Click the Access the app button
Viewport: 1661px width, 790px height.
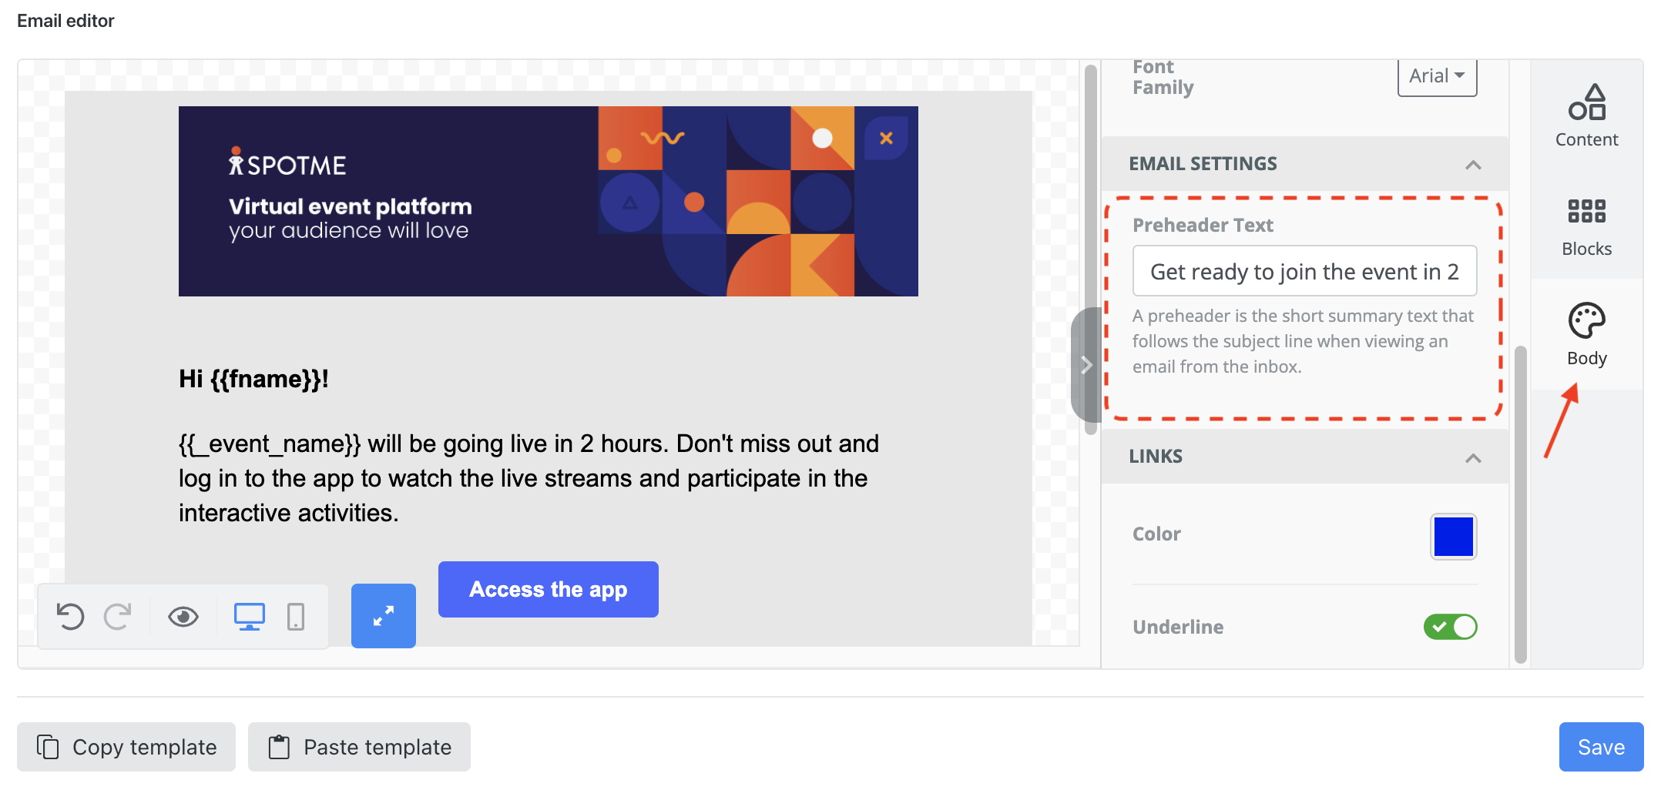pyautogui.click(x=548, y=589)
